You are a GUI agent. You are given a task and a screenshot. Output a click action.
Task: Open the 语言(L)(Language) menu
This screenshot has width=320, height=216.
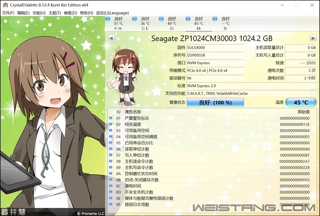112,13
